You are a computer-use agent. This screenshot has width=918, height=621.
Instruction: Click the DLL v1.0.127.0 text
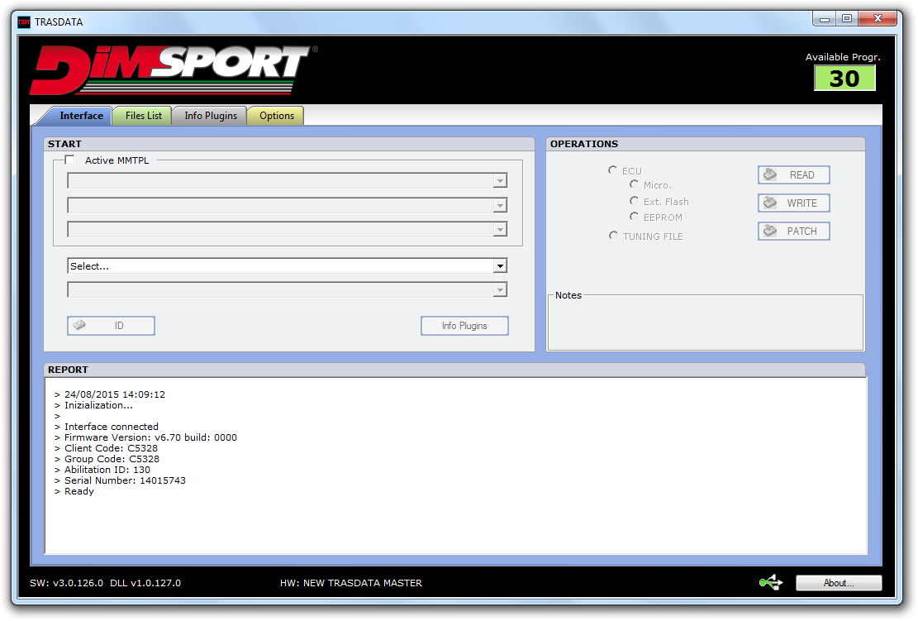click(x=145, y=583)
